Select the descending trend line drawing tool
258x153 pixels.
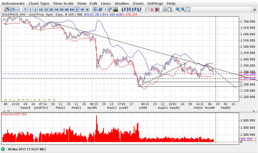(x=129, y=10)
